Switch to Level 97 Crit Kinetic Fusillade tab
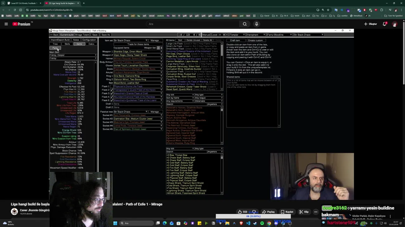The image size is (405, 227). click(x=24, y=3)
